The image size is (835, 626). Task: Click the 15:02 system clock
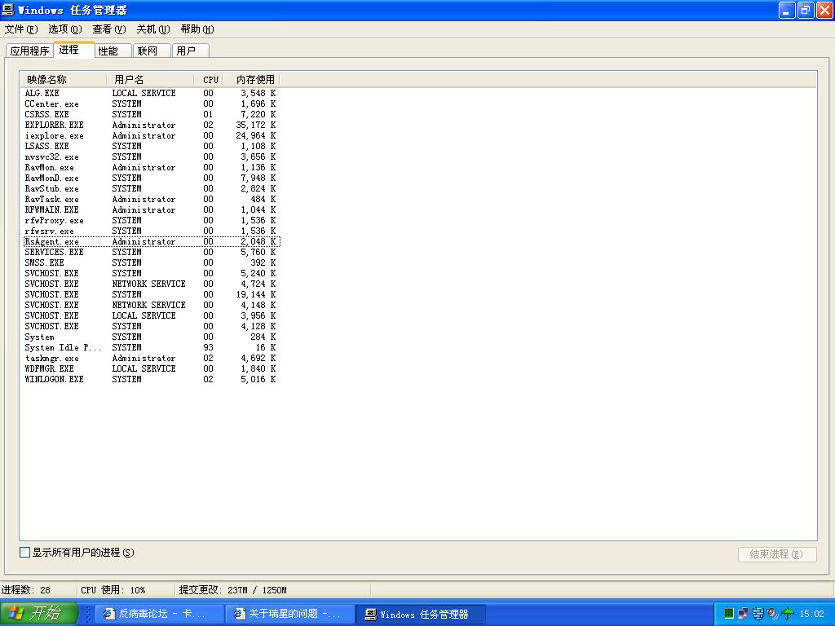coord(811,614)
